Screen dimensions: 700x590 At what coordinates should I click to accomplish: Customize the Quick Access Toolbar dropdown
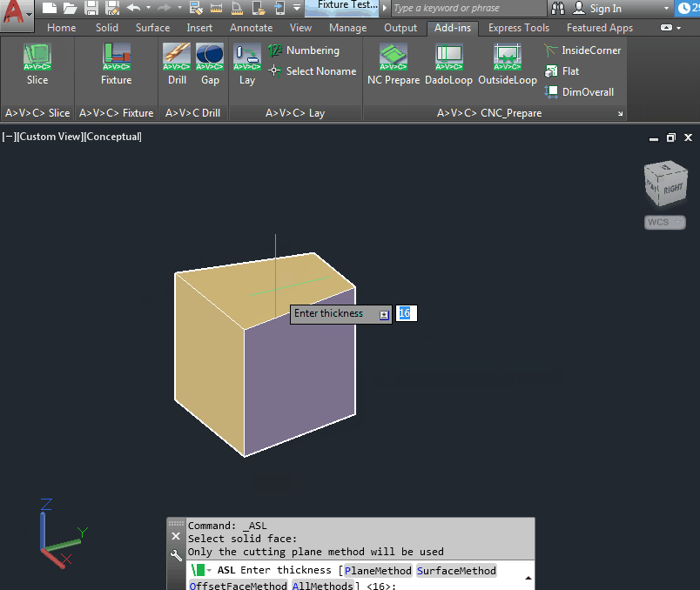[x=297, y=8]
